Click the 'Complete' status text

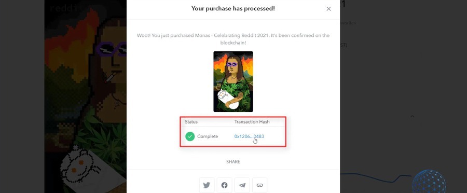[208, 136]
